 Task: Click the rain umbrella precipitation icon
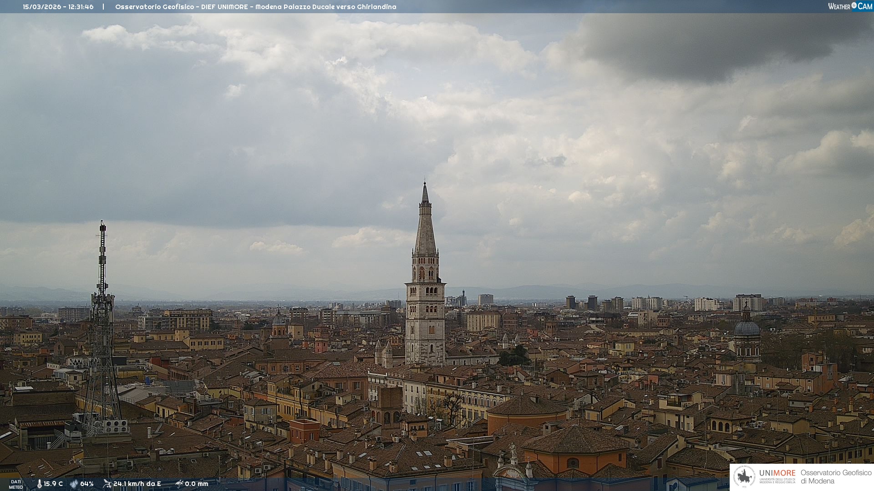179,484
